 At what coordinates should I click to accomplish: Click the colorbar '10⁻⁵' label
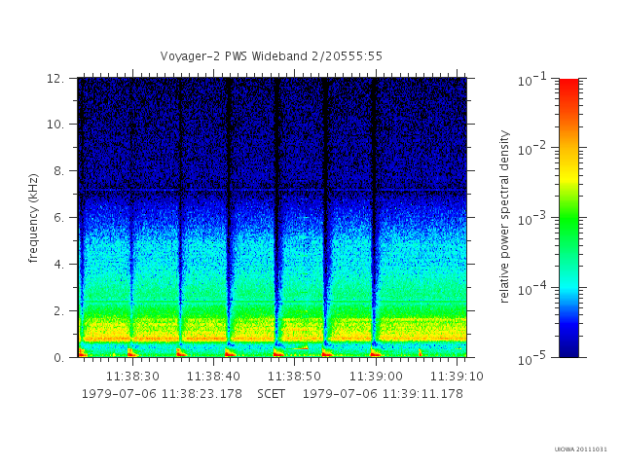coord(532,359)
